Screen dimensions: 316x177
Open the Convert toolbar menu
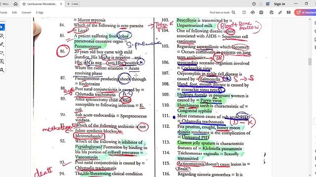(x=26, y=12)
